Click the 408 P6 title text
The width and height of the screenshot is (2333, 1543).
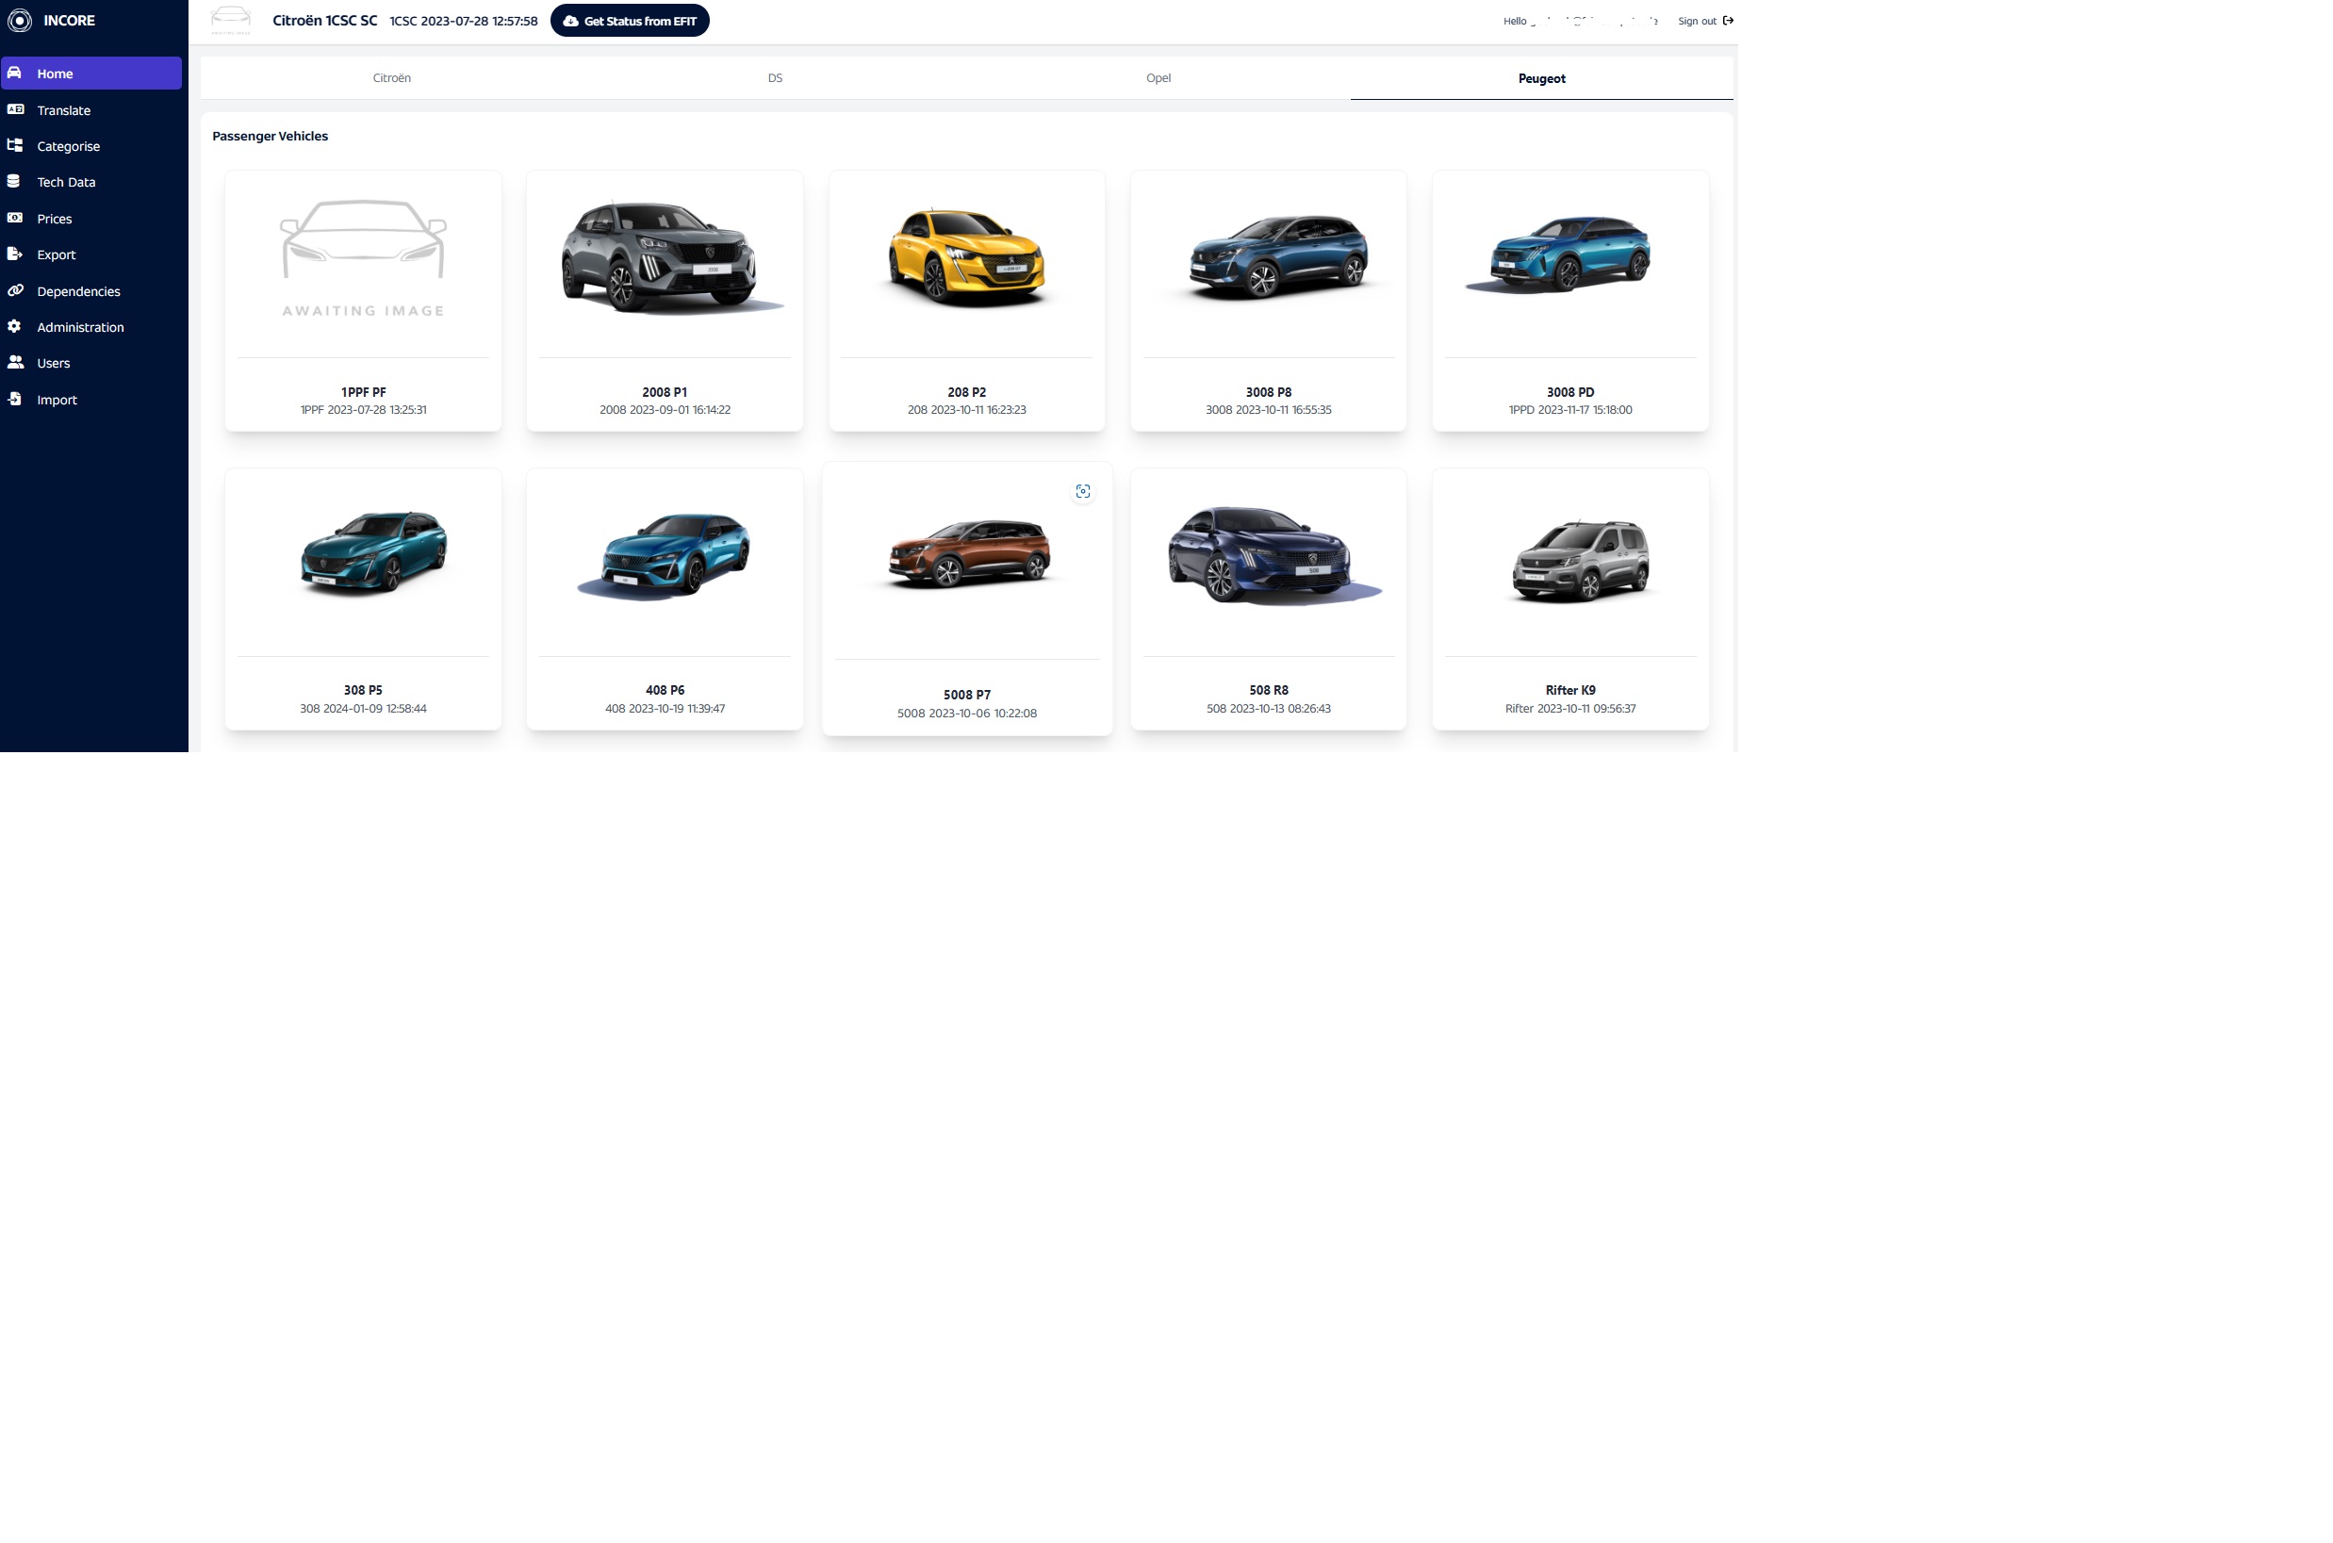pyautogui.click(x=665, y=690)
